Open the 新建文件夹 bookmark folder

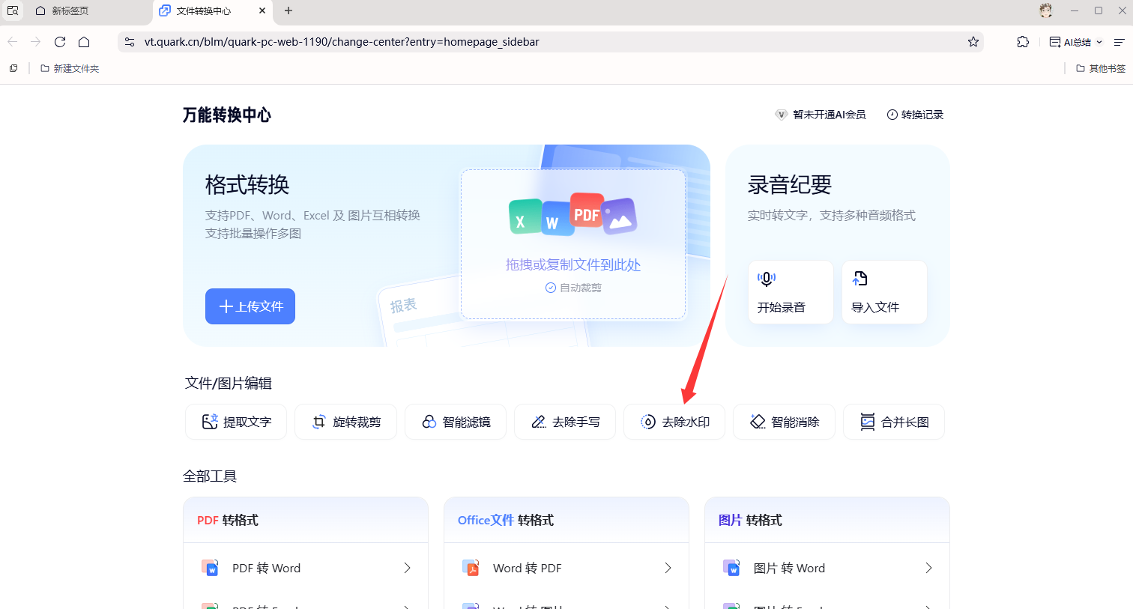(x=70, y=68)
